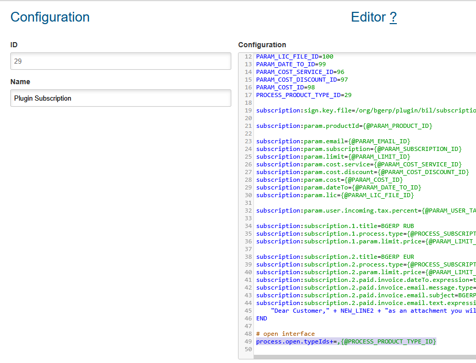
Task: Focus the Name field containing Plugin Subscription
Action: click(x=120, y=98)
